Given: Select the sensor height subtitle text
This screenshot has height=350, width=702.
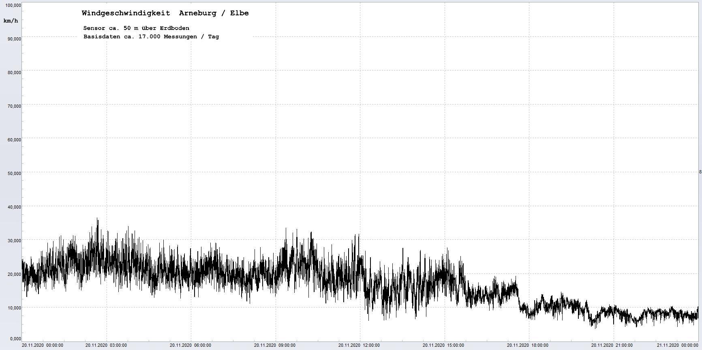Looking at the screenshot, I should point(136,28).
